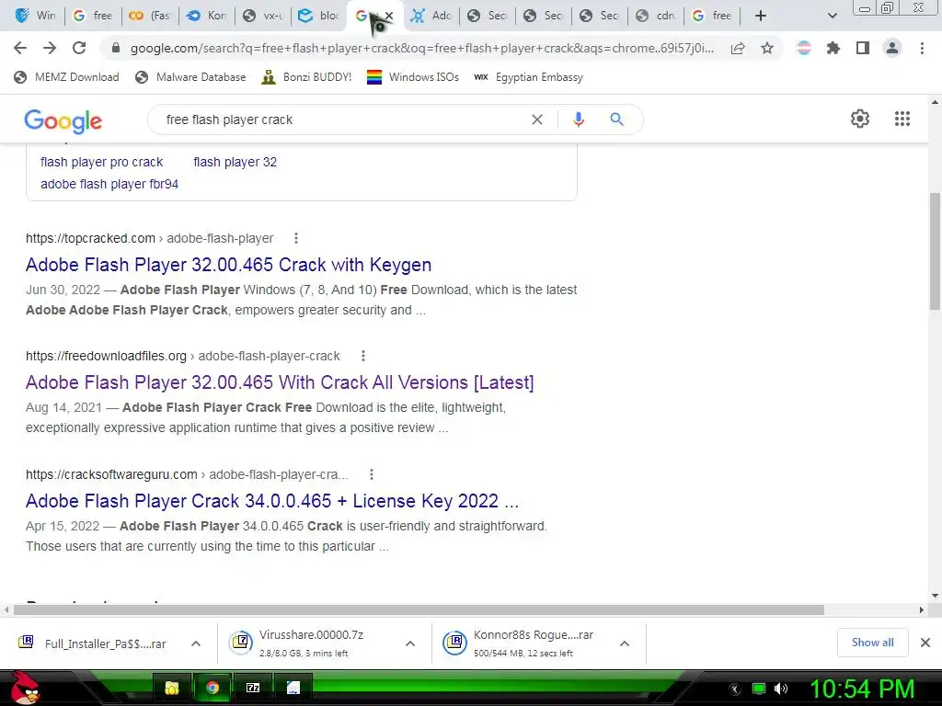The height and width of the screenshot is (706, 942).
Task: Bookmark this page with the star icon
Action: pyautogui.click(x=767, y=48)
